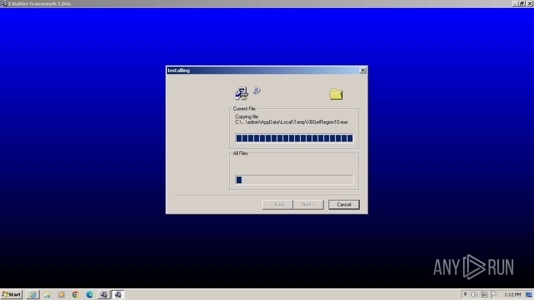Viewport: 534px width, 300px height.
Task: Click the computer setup source icon
Action: [x=242, y=94]
